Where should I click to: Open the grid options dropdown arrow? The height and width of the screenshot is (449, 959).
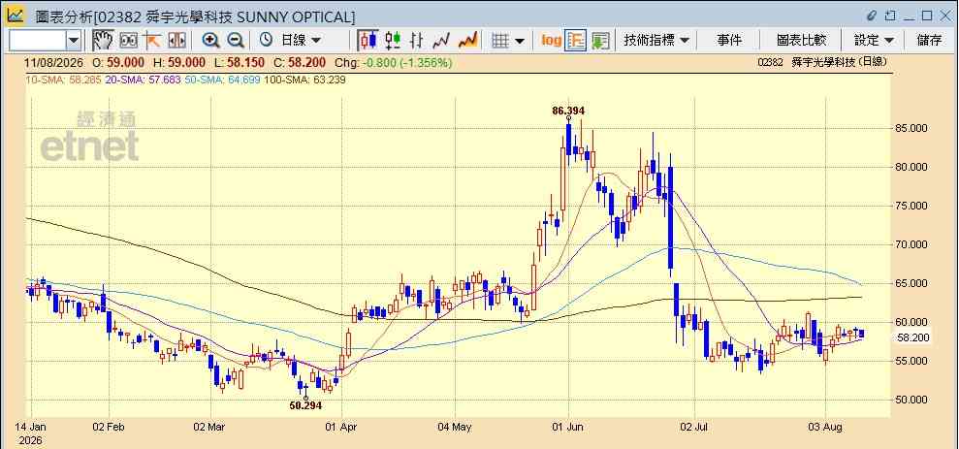[x=520, y=41]
